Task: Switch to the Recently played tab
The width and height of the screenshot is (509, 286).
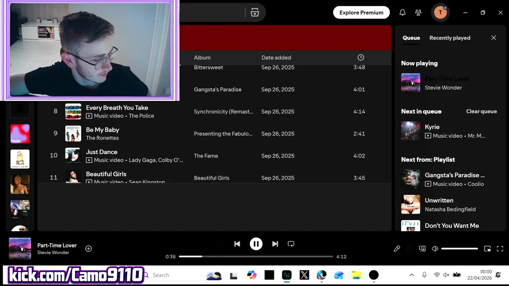Action: (x=450, y=38)
